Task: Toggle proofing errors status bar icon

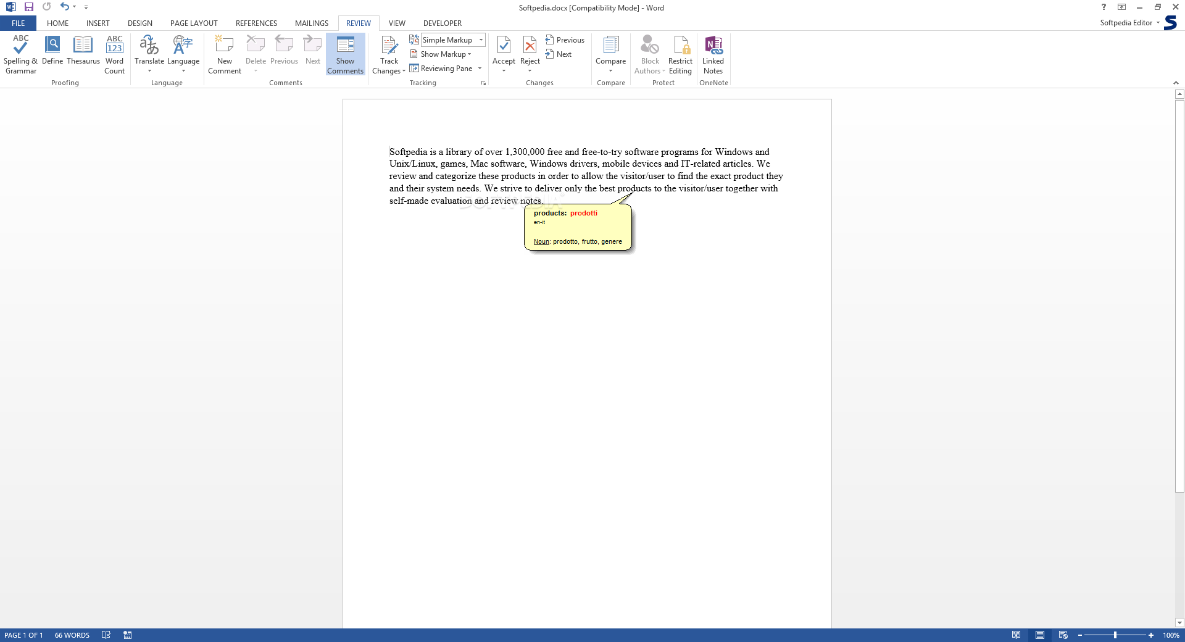Action: click(106, 635)
